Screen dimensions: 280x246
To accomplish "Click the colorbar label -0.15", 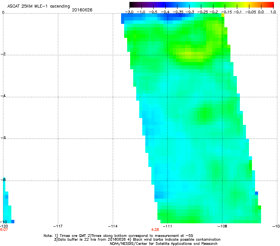I will click(226, 12).
